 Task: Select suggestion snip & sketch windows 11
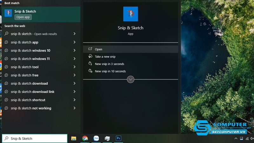point(41,59)
